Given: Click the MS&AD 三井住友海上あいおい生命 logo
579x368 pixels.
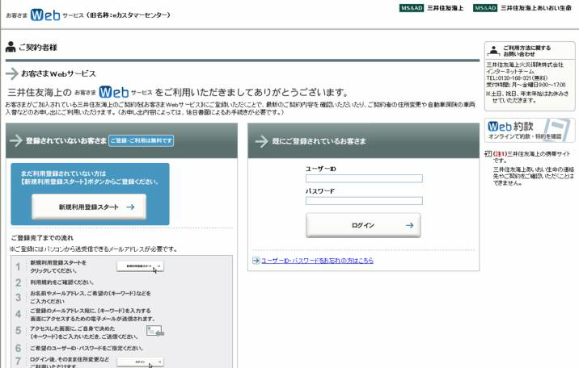Looking at the screenshot, I should pyautogui.click(x=525, y=8).
